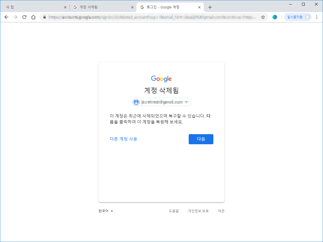The width and height of the screenshot is (323, 242).
Task: Close the 로그인 - Google 계정 tab
Action: tap(199, 7)
